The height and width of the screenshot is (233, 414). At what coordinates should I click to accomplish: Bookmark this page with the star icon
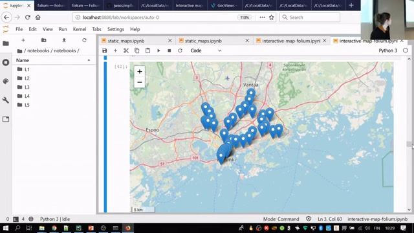272,17
